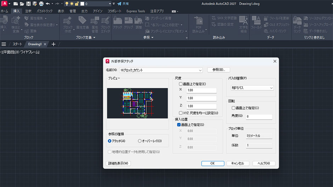The width and height of the screenshot is (333, 187).
Task: Click the キャンセル button
Action: tap(237, 163)
